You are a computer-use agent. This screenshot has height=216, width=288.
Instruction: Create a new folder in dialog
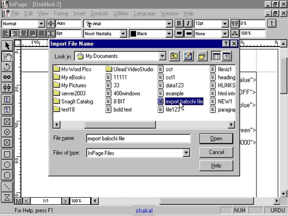(x=202, y=56)
